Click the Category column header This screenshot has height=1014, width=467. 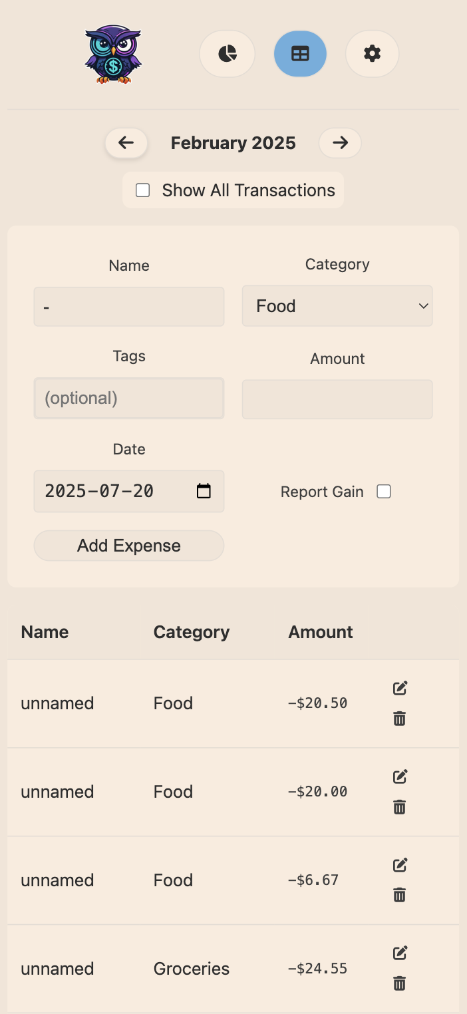coord(192,632)
